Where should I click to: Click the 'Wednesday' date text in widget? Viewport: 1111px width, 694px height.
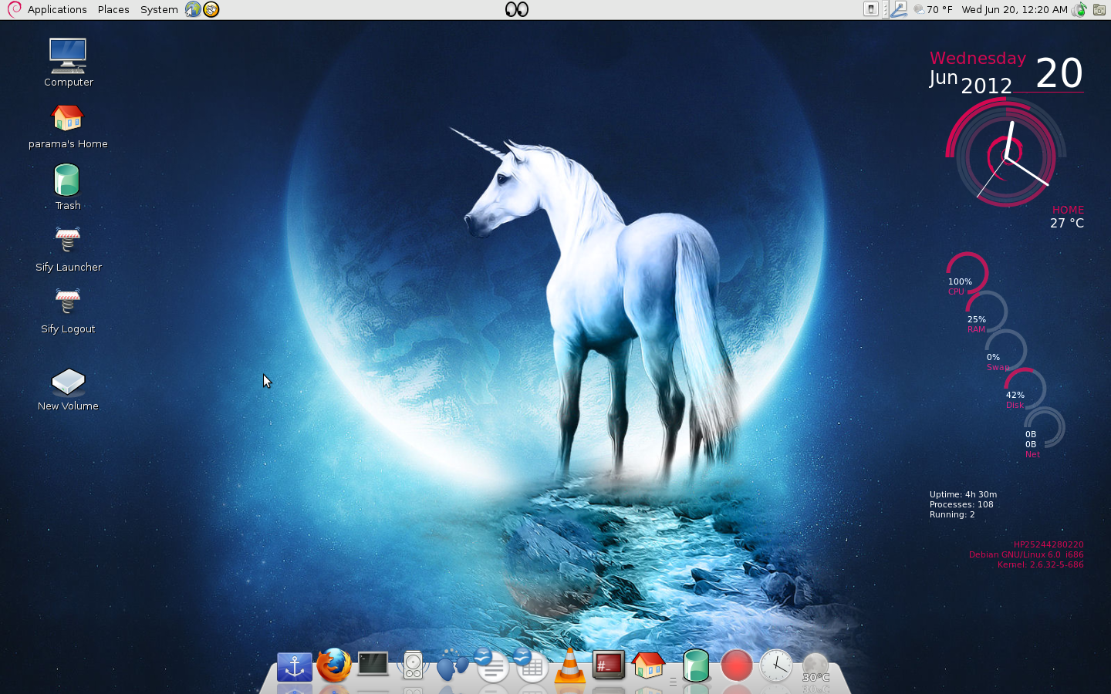(978, 59)
